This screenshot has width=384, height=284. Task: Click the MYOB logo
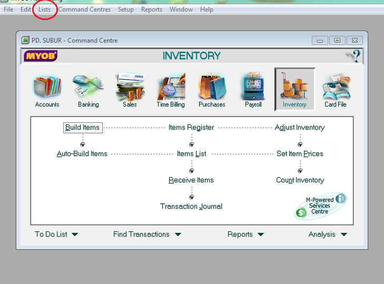(x=41, y=56)
